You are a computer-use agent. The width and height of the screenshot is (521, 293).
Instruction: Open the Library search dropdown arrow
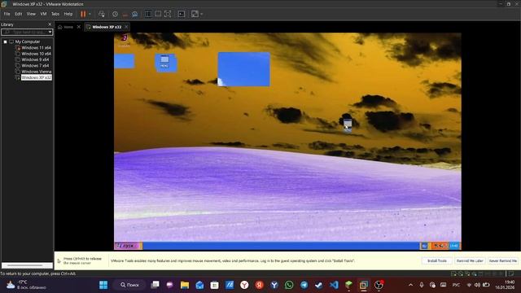point(50,32)
